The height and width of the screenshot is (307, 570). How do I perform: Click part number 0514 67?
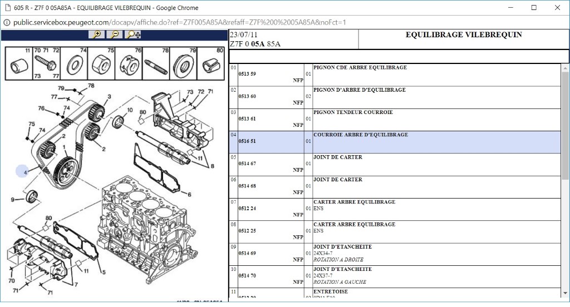247,164
